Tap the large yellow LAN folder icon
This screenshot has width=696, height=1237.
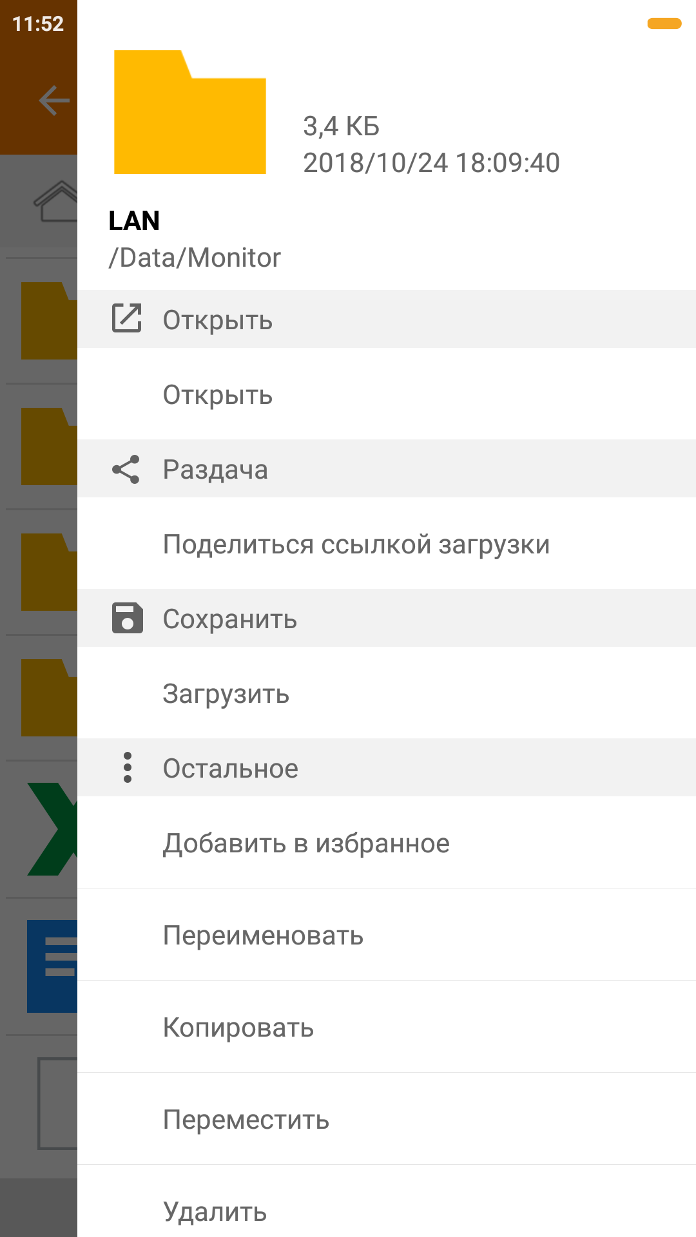click(190, 113)
